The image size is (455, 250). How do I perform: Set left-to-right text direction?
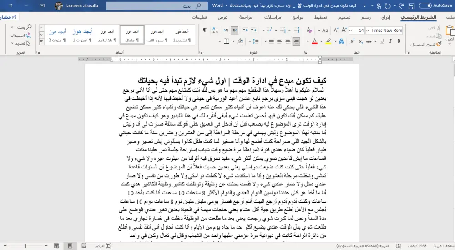pos(226,30)
